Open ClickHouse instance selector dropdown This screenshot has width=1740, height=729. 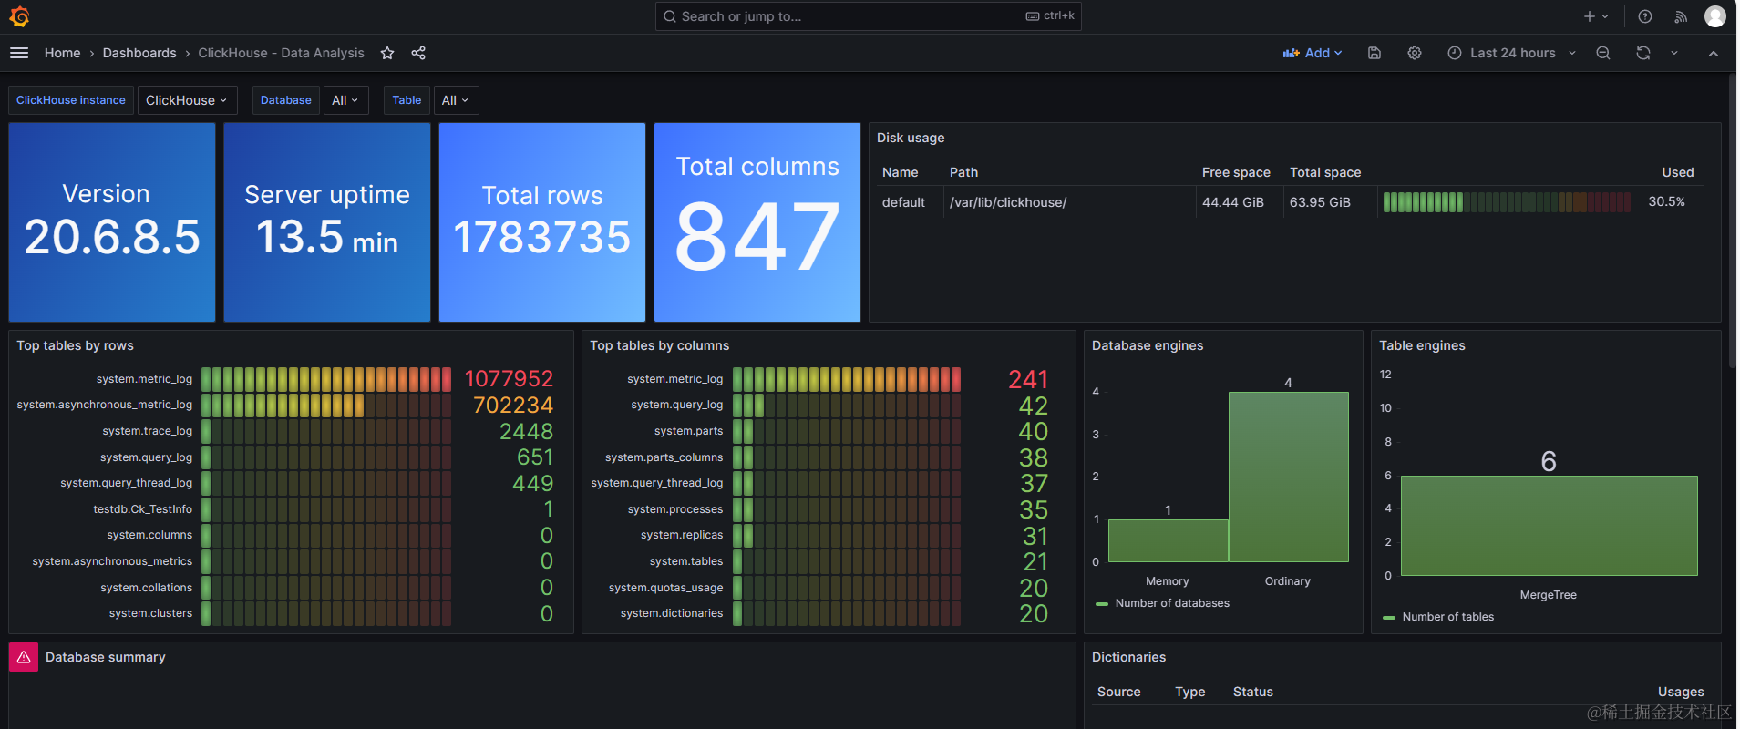187,100
